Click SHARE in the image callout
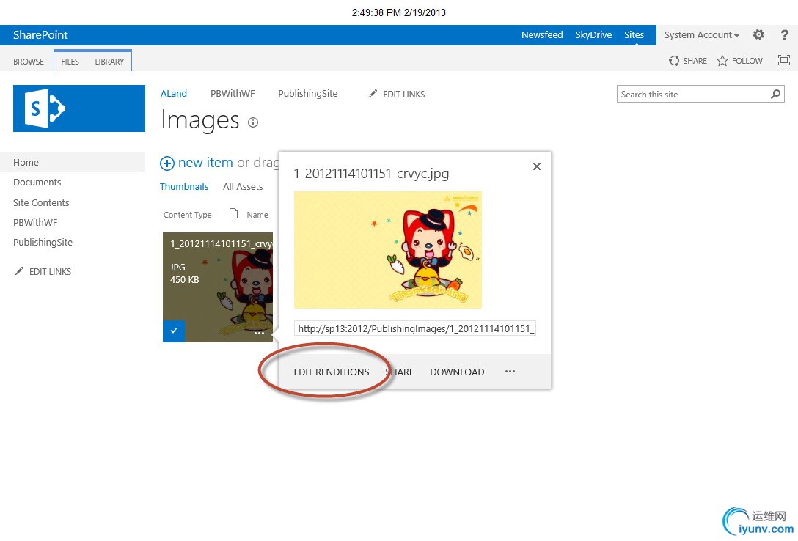798x541 pixels. pyautogui.click(x=400, y=372)
